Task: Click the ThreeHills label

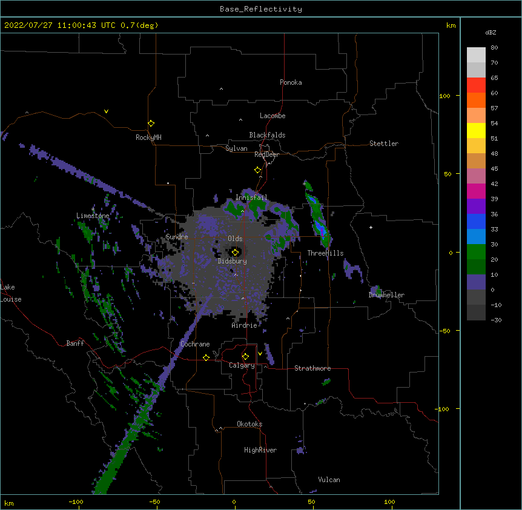Action: coord(325,253)
